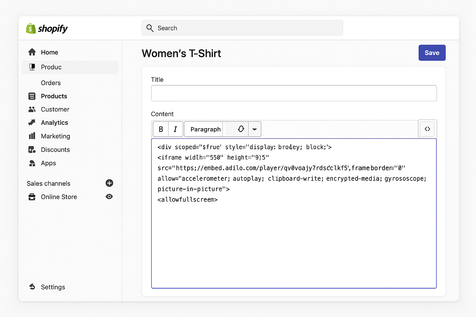This screenshot has width=476, height=317.
Task: Click the Shopify logo
Action: (x=47, y=28)
